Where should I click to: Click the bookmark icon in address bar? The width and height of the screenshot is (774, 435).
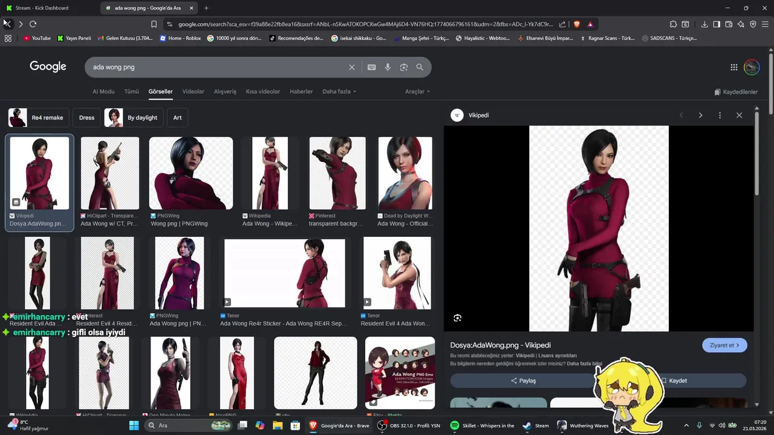pyautogui.click(x=154, y=24)
